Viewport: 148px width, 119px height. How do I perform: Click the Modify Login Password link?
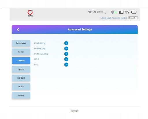tap(110, 18)
